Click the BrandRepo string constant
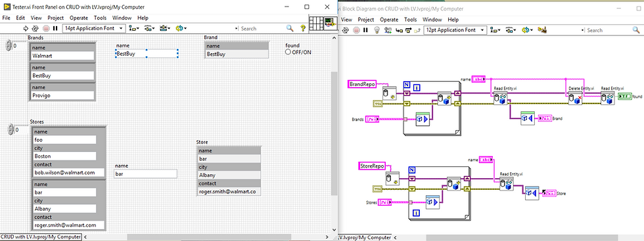This screenshot has width=644, height=241. [361, 84]
